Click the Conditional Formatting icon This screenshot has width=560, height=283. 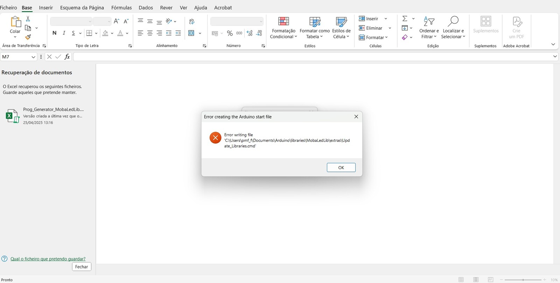[x=283, y=22]
